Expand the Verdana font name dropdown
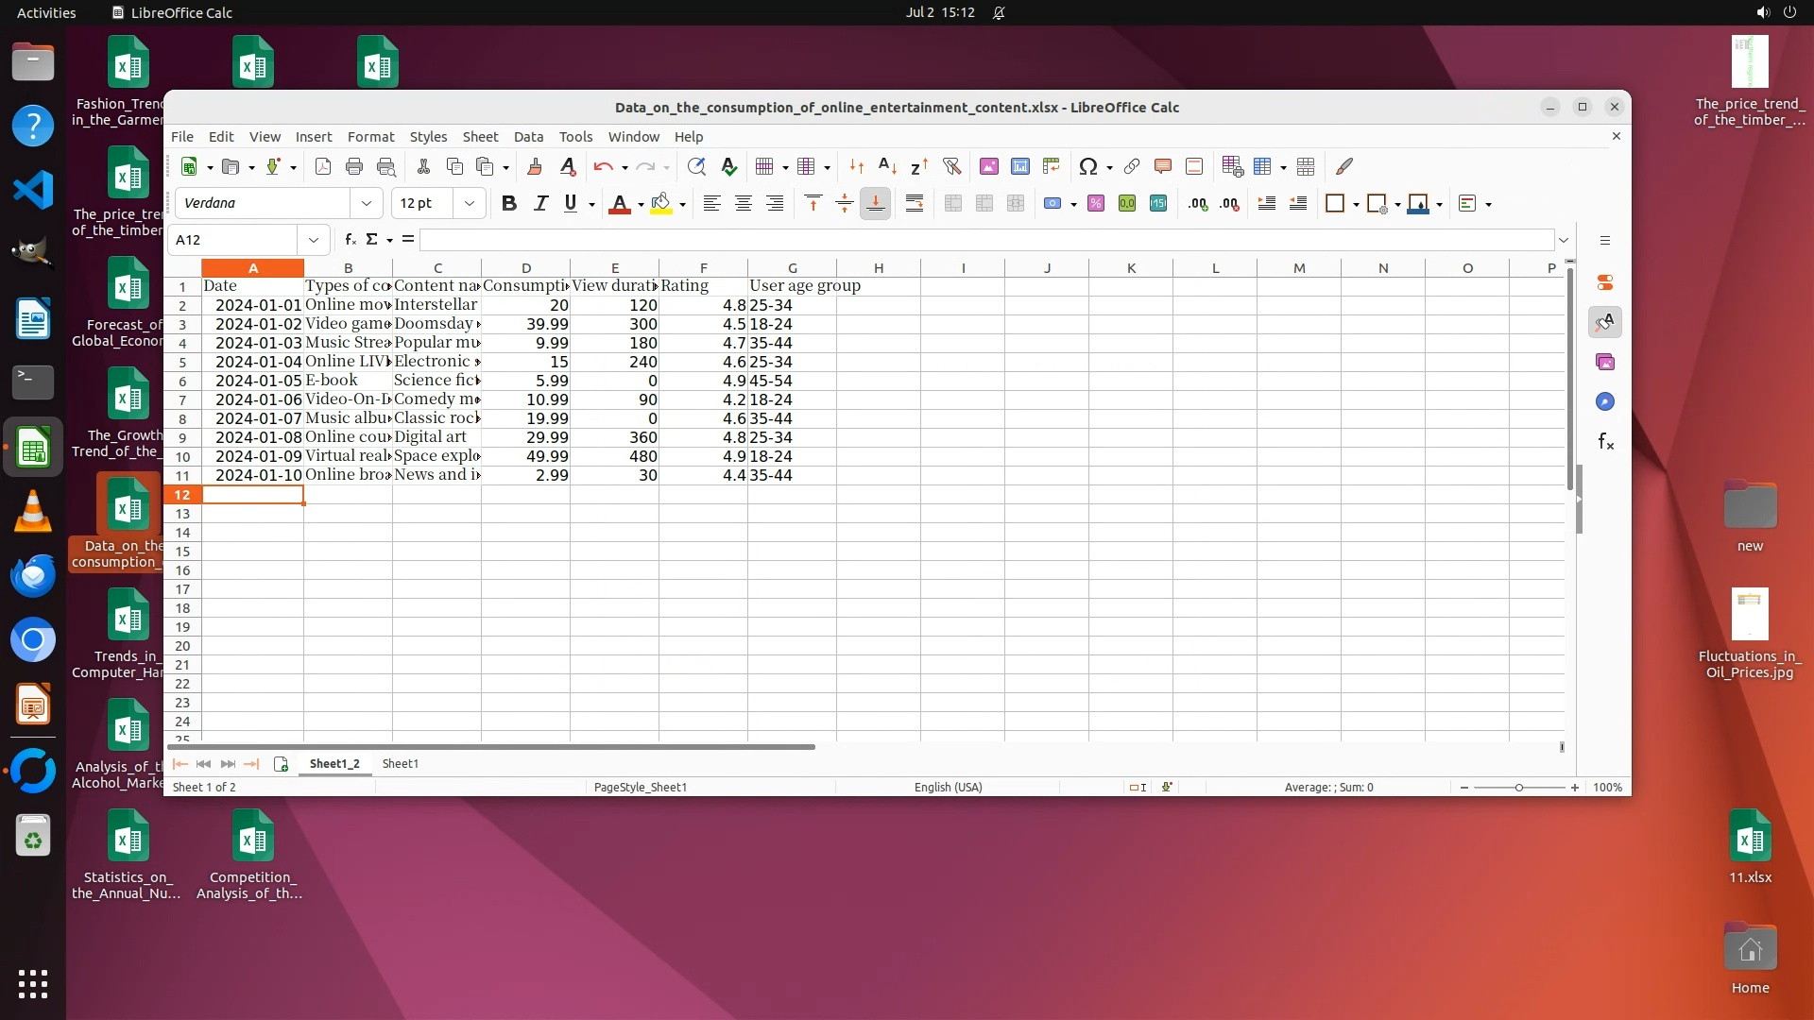 tap(367, 203)
